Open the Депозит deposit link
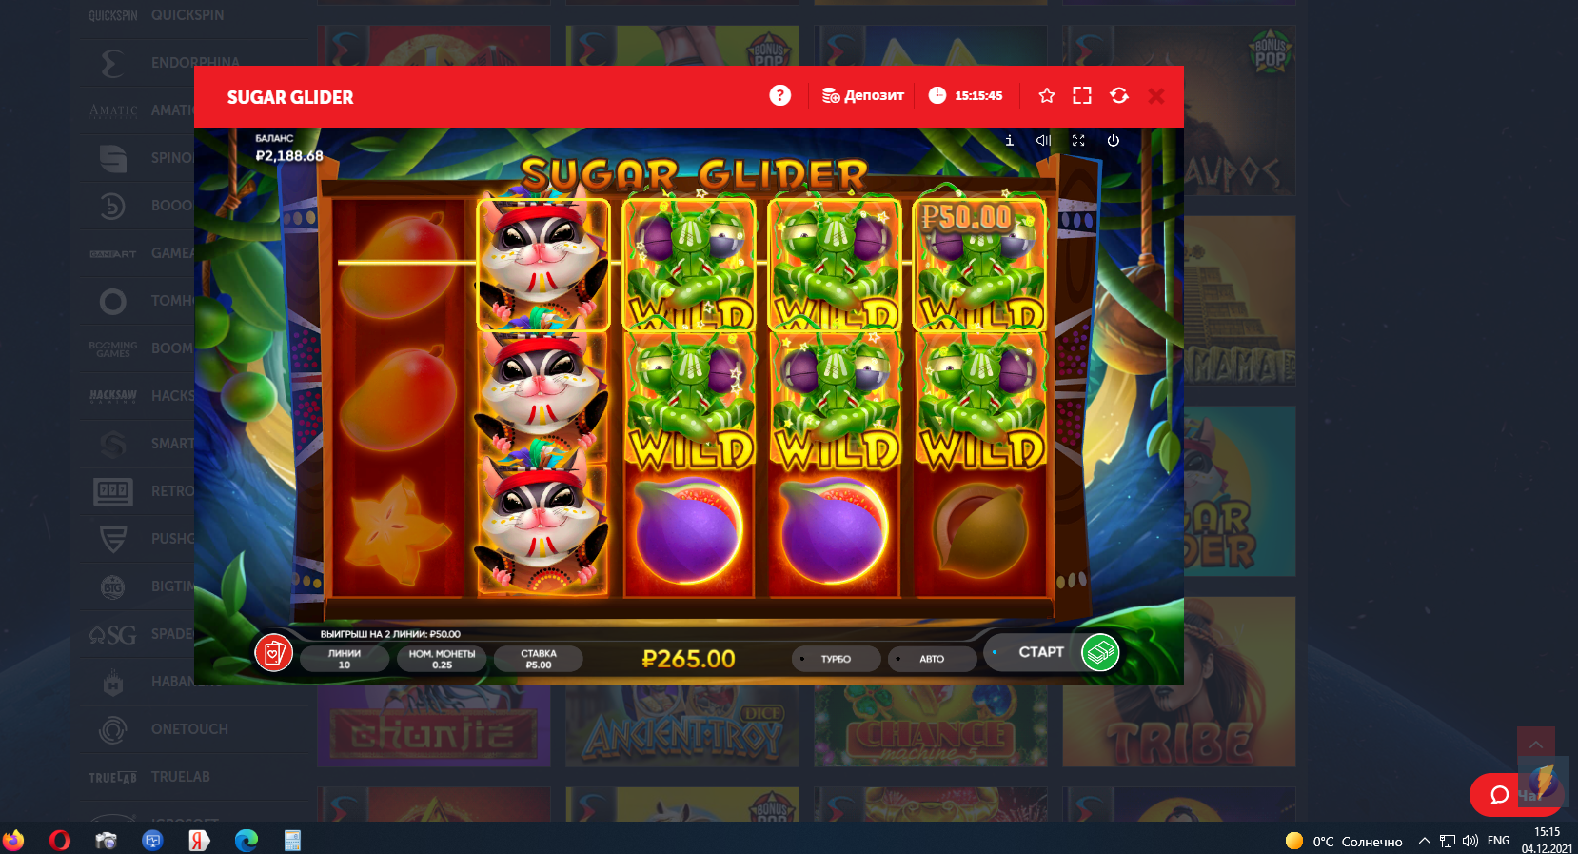The image size is (1578, 854). 863,95
